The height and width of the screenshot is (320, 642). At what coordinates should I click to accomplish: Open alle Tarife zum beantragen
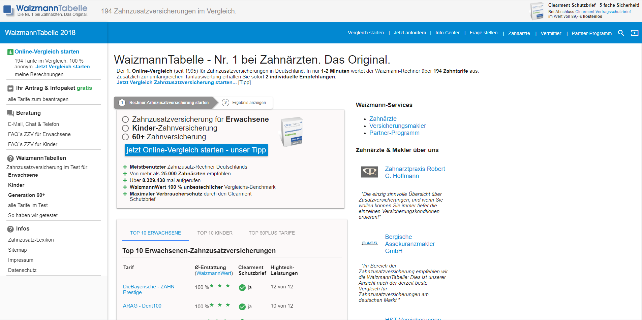click(x=38, y=99)
